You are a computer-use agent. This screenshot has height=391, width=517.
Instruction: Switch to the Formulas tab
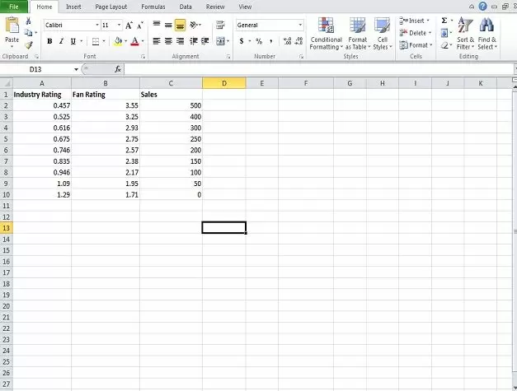[x=153, y=7]
